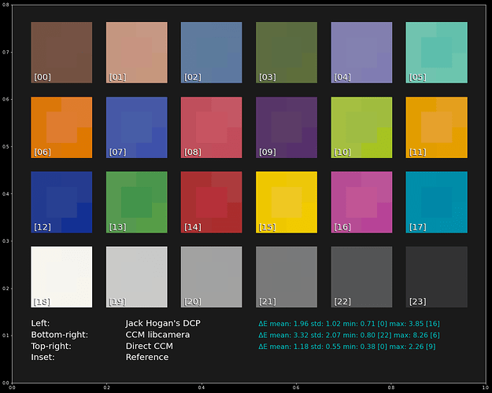Click the 'Jack Hogan's DCP' legend text
The image size is (492, 393).
click(x=163, y=323)
